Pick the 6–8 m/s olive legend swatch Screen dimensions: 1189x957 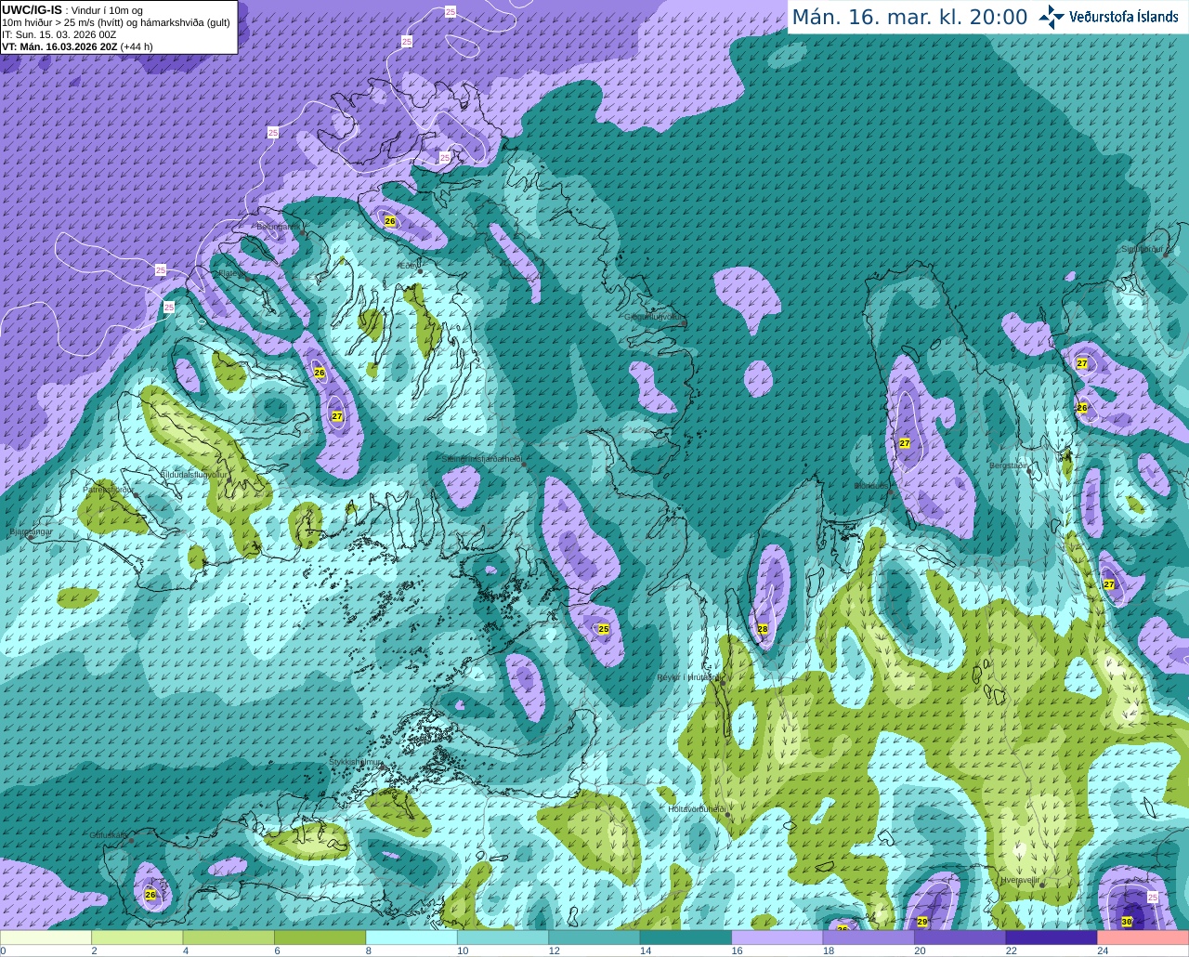coord(321,937)
